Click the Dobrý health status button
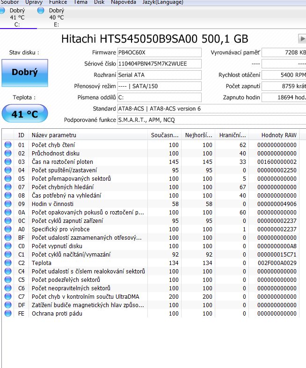Screen dimensions: 306x368 click(25, 73)
